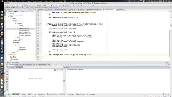The height and width of the screenshot is (97, 172).
Task: Click the Spotlight search icon in the menu bar
Action: point(166,1)
